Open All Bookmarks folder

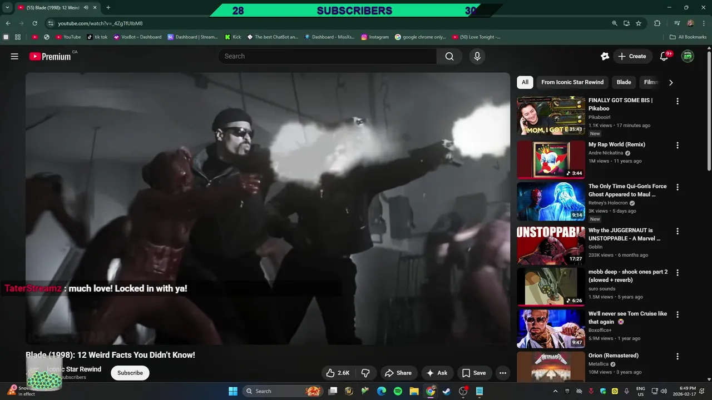click(688, 37)
